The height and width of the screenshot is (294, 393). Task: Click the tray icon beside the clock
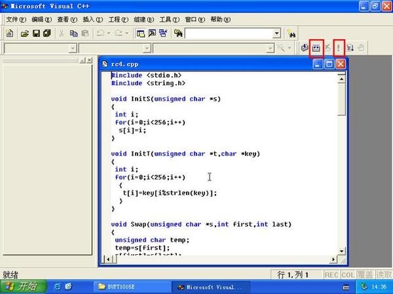tap(364, 287)
